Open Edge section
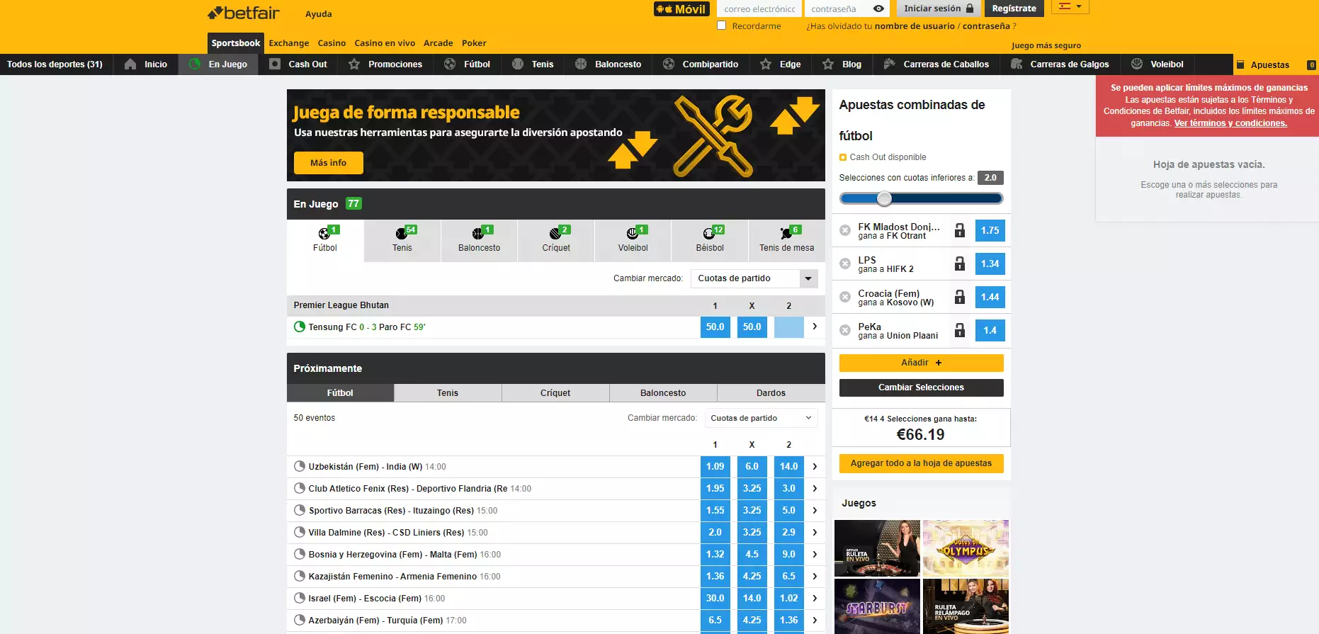 coord(780,64)
